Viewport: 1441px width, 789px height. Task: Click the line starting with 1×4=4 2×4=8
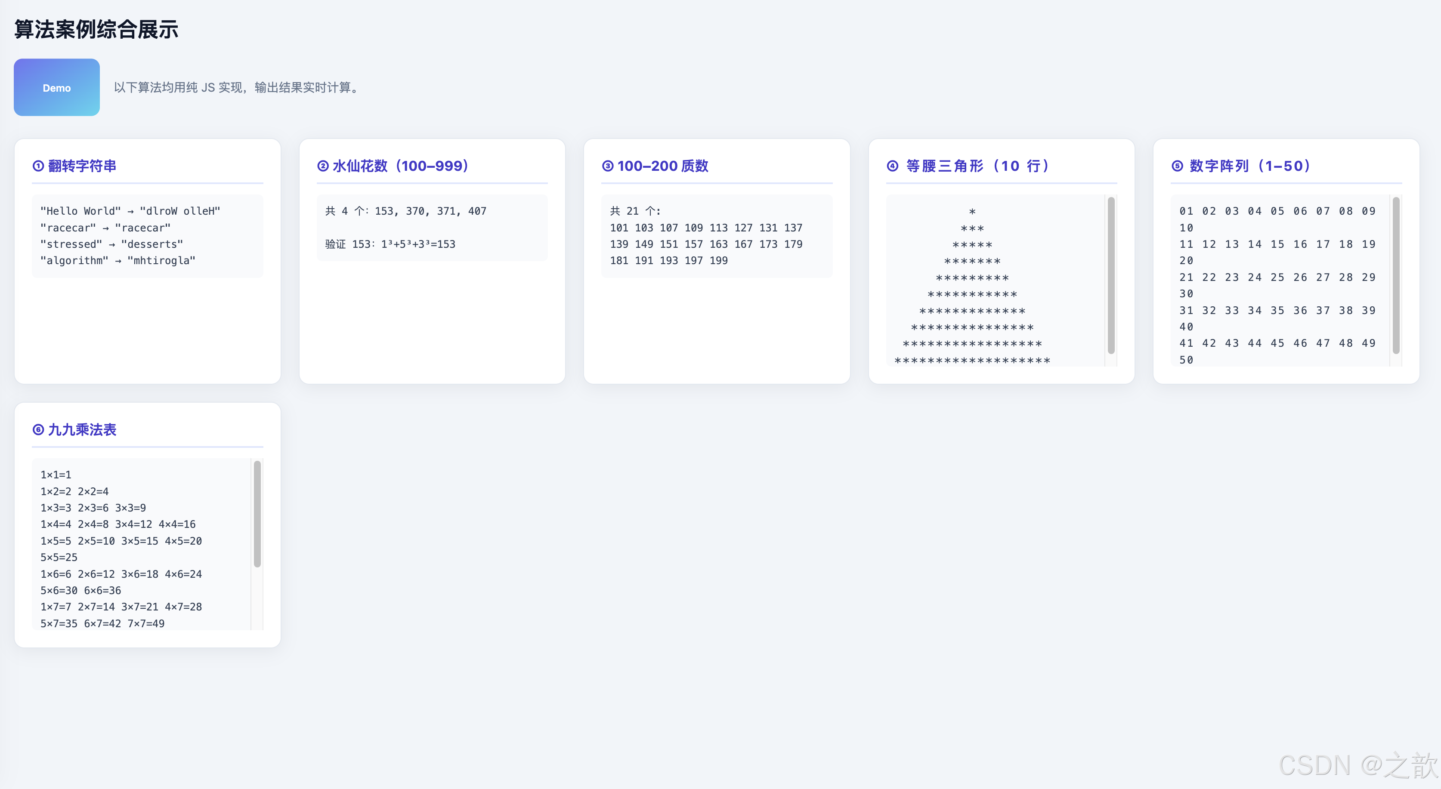(118, 524)
